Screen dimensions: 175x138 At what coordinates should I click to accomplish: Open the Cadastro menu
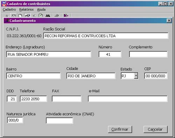tap(9, 9)
